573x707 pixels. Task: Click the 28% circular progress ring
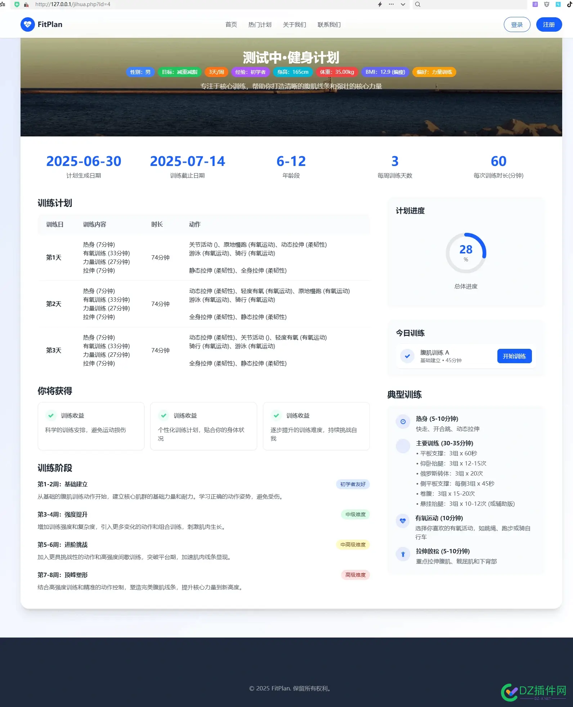pos(465,253)
